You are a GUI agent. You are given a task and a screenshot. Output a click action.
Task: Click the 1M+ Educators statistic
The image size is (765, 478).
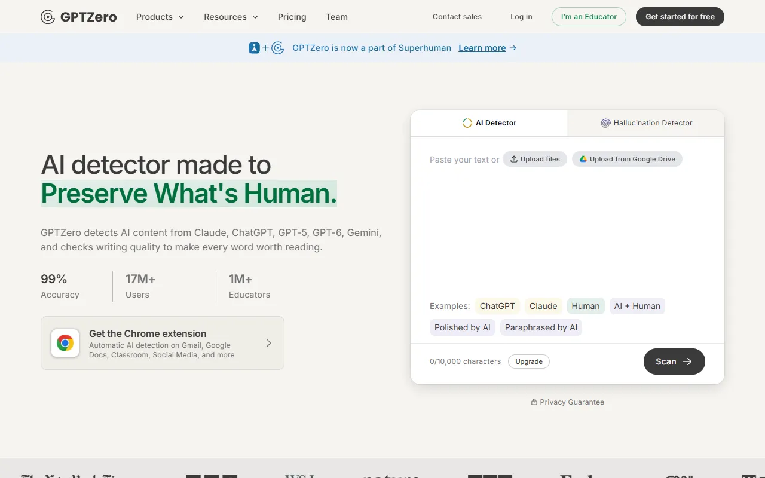coord(249,286)
